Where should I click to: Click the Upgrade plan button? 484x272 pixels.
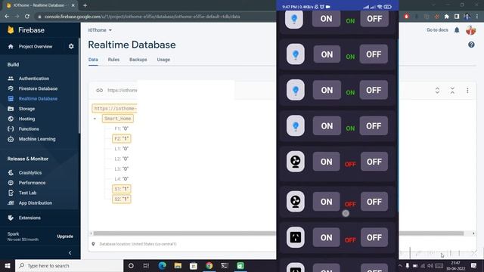click(x=65, y=236)
